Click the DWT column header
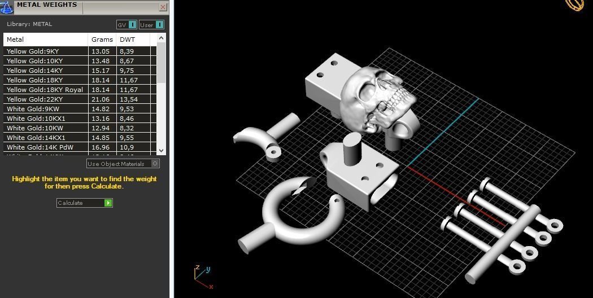This screenshot has height=298, width=593. point(133,40)
